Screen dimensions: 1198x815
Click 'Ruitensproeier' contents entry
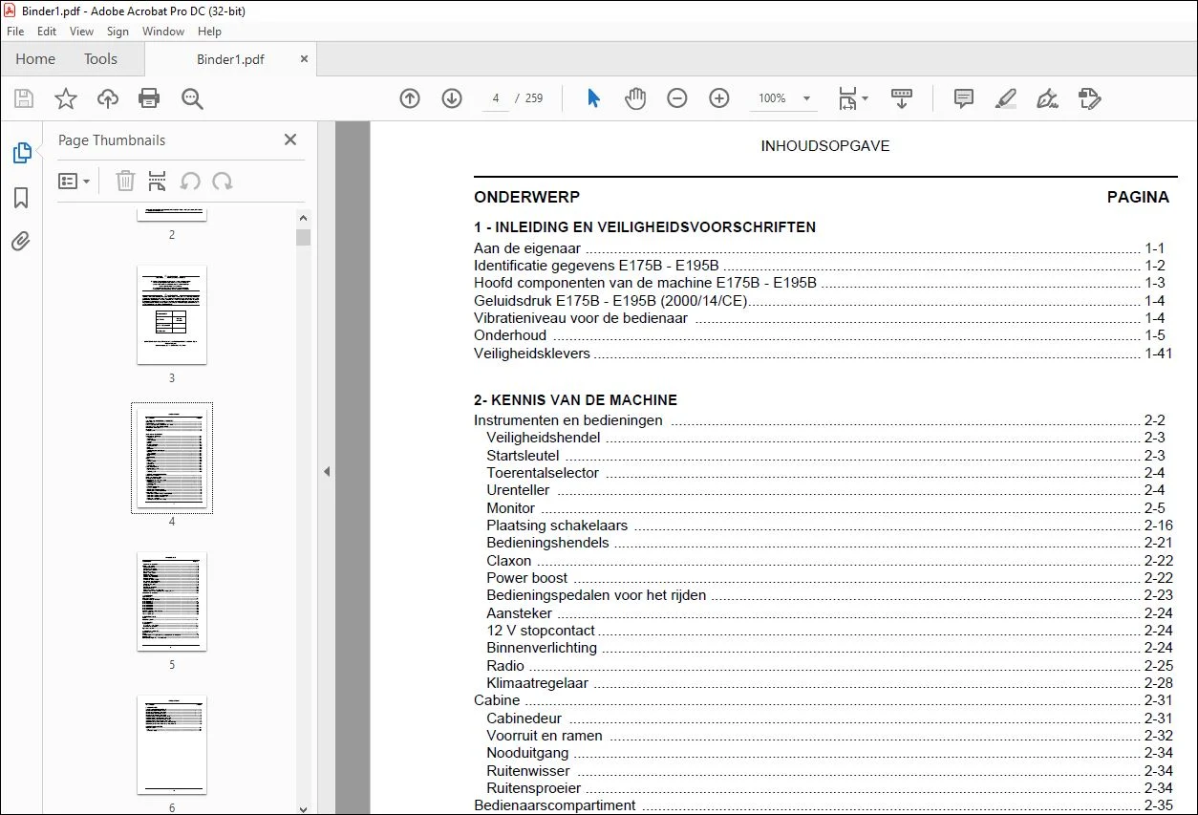534,788
